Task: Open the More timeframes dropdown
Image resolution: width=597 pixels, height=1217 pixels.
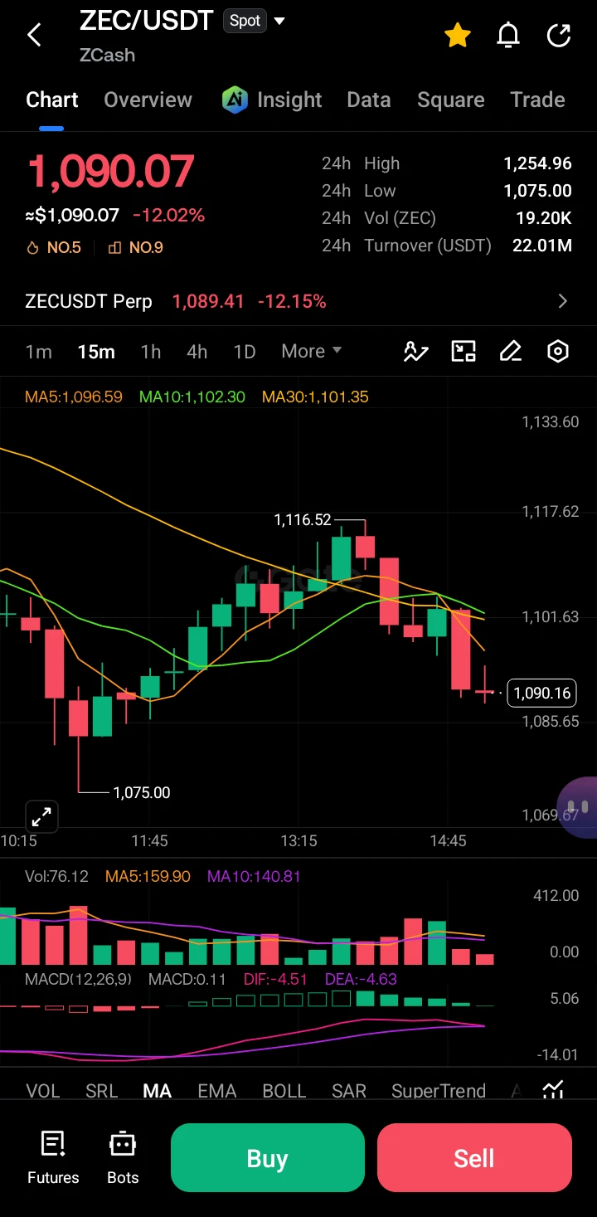Action: pyautogui.click(x=312, y=351)
